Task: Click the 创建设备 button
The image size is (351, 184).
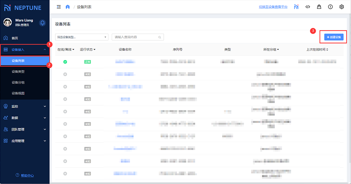Action: (333, 37)
